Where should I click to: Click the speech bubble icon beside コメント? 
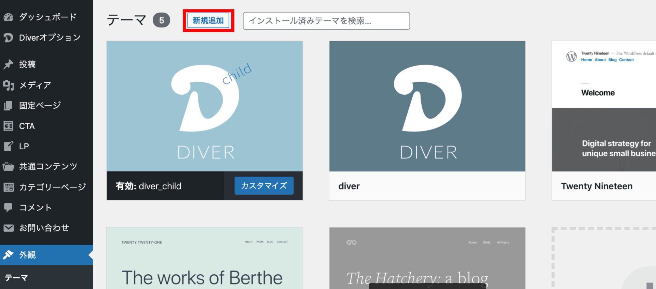pyautogui.click(x=8, y=207)
